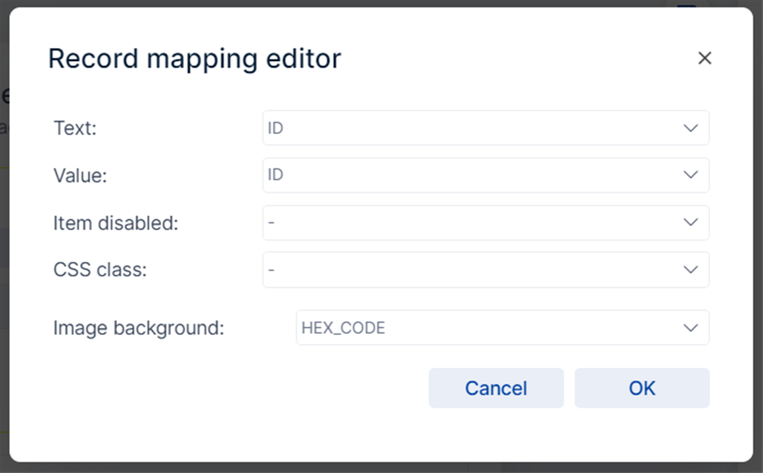Click the CSS class chevron arrow
This screenshot has width=763, height=473.
[x=690, y=269]
